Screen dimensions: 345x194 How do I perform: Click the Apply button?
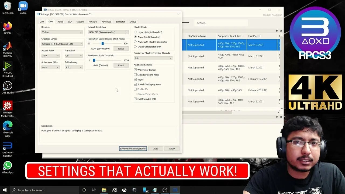(x=172, y=148)
